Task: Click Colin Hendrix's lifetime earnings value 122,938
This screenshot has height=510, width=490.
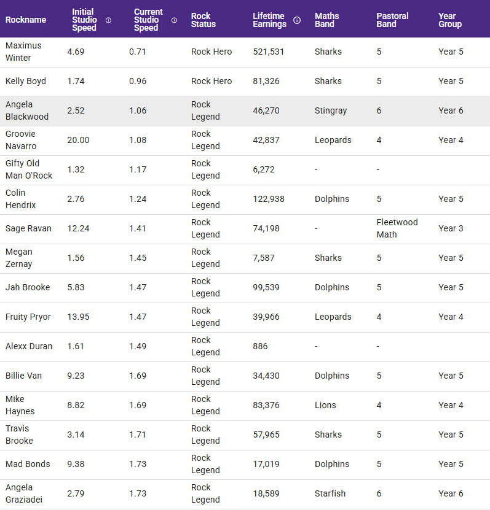Action: click(x=269, y=199)
